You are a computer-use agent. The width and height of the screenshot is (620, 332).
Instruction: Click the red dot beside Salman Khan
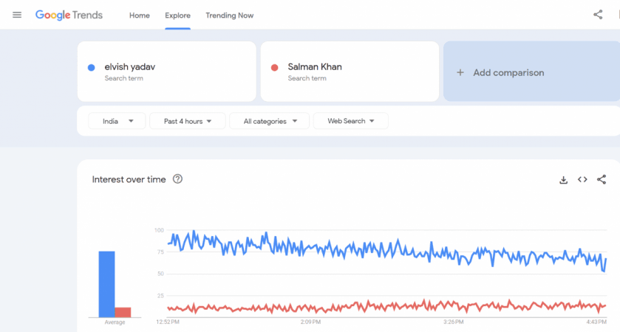(x=274, y=67)
